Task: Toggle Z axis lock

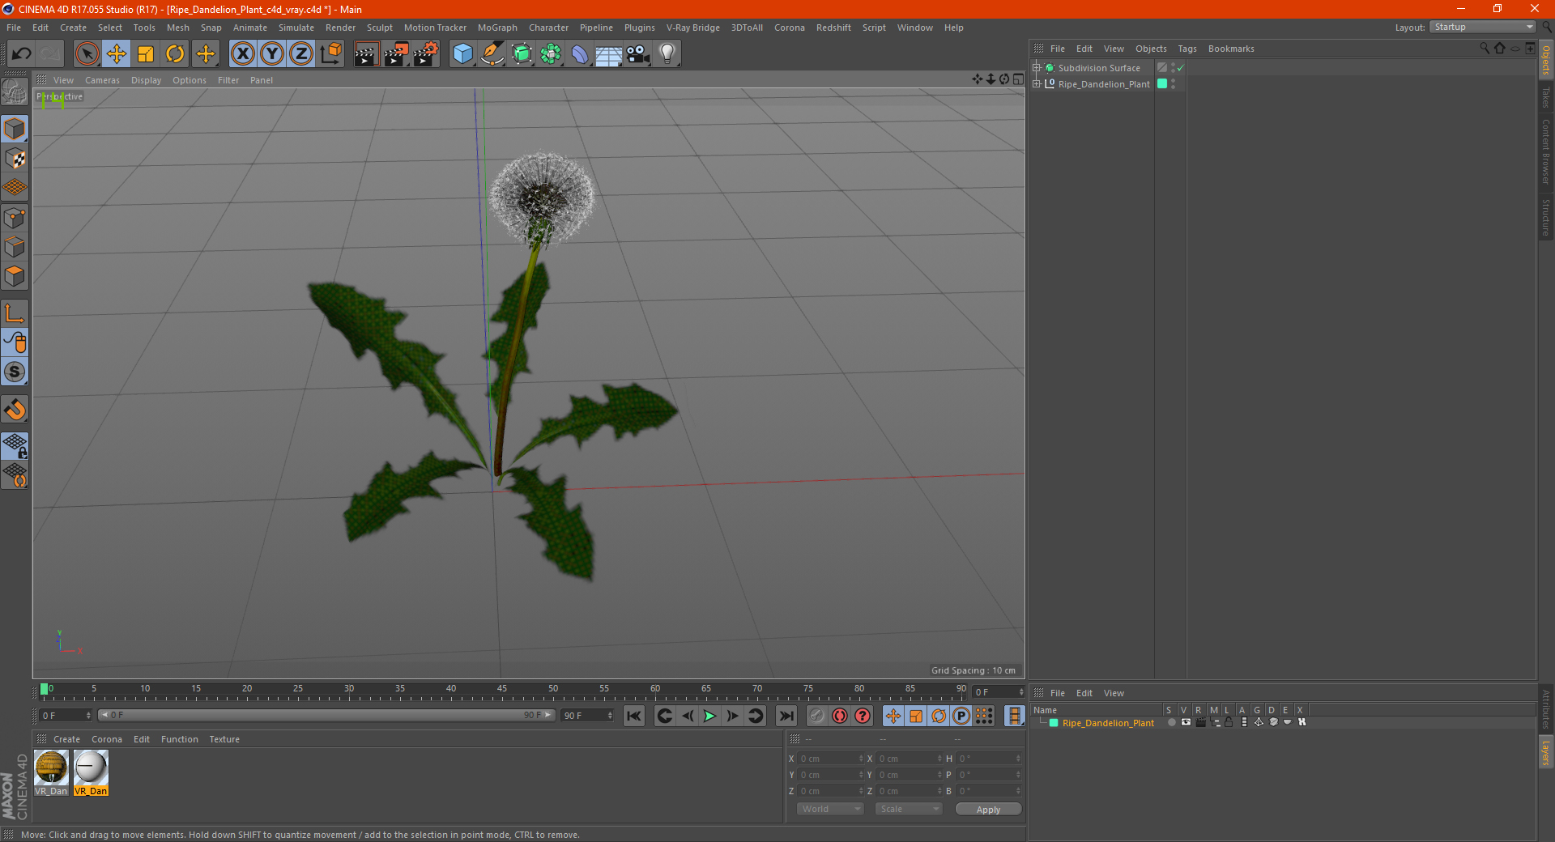Action: (301, 54)
